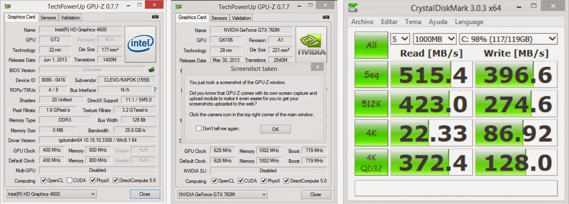
Task: Click Close button in the NVIDIA GPU-Z window
Action: pyautogui.click(x=315, y=194)
